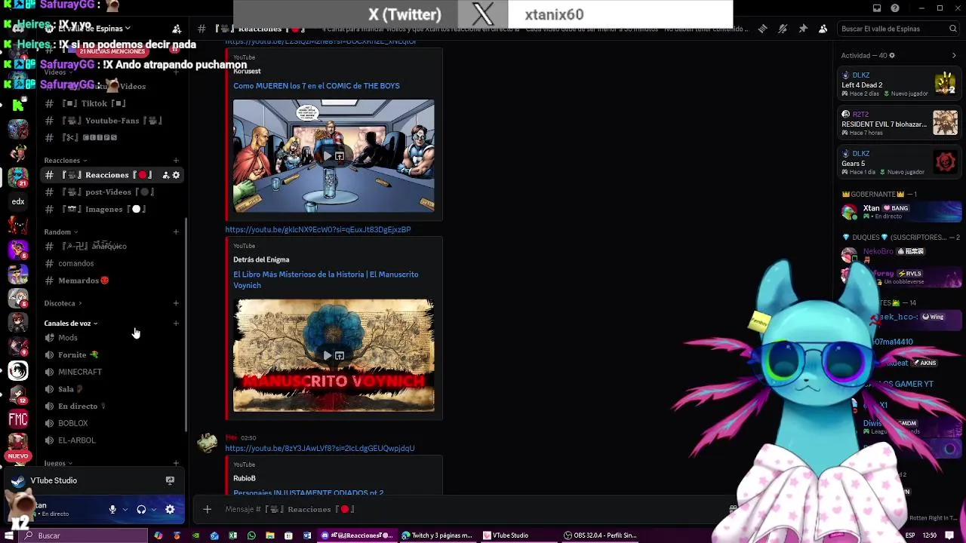Viewport: 966px width, 543px height.
Task: Open youtu.be/gklcNX9EcW0 link
Action: pos(318,229)
